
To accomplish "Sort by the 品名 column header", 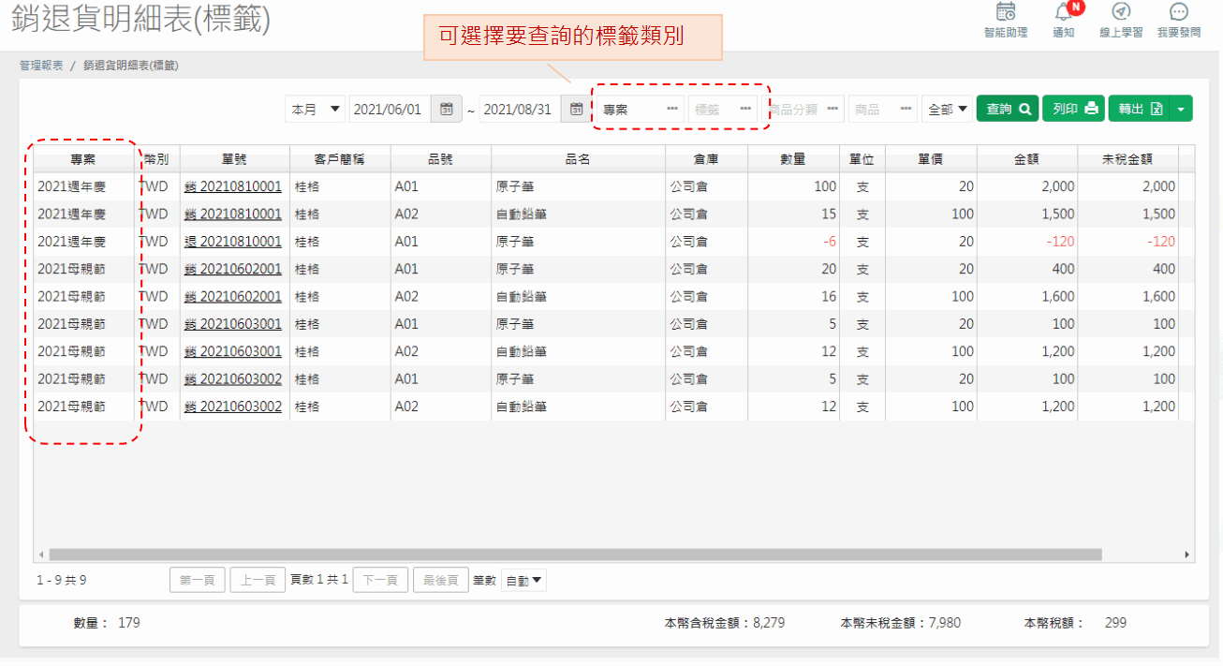I will point(578,159).
